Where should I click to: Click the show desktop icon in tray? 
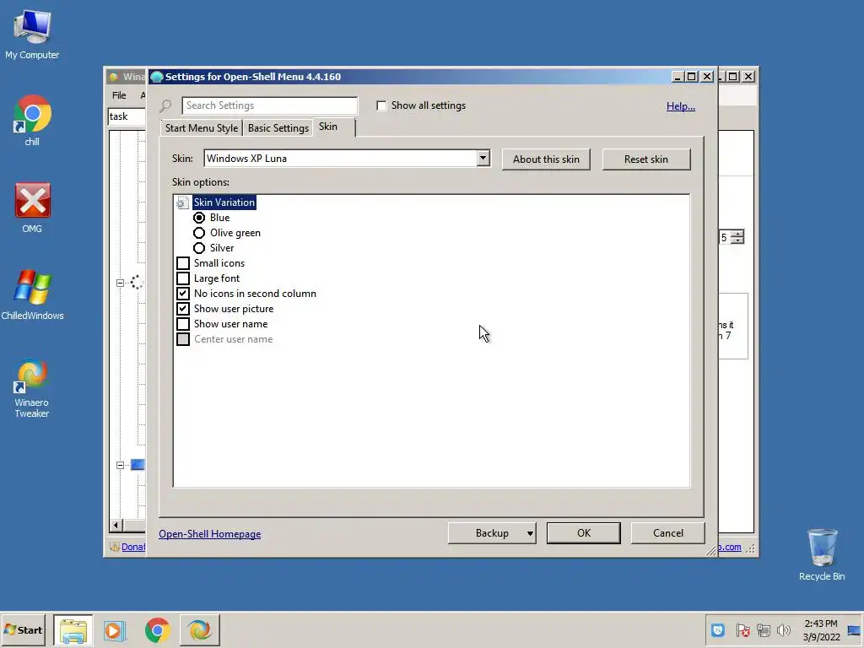[x=854, y=630]
